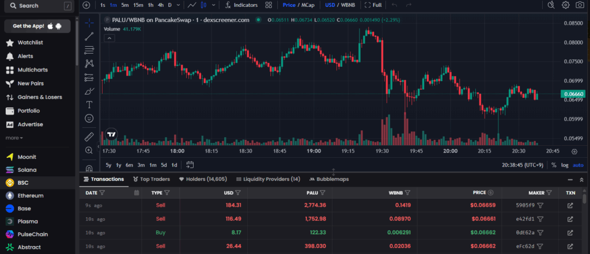
Task: Select the trend line drawing tool
Action: (x=89, y=37)
